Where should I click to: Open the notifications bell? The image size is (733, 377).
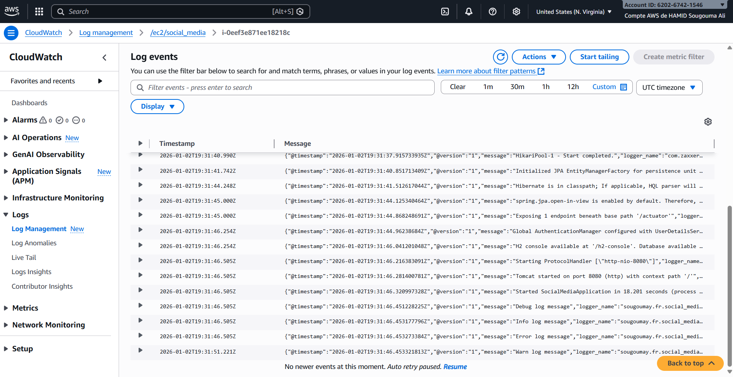coord(469,12)
